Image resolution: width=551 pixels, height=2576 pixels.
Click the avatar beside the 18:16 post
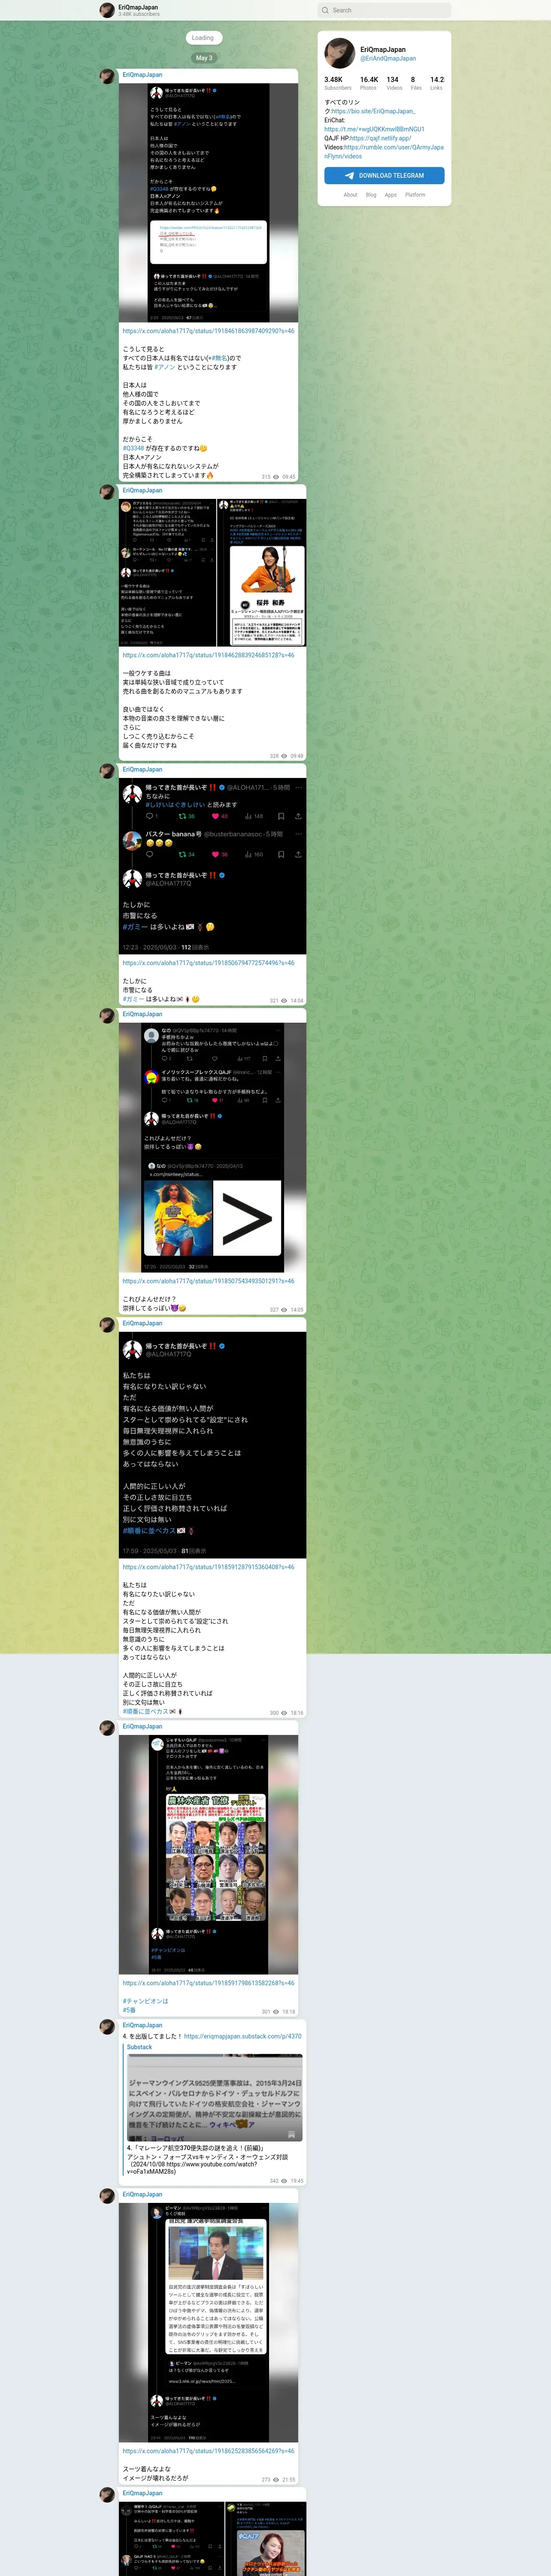tap(107, 1324)
